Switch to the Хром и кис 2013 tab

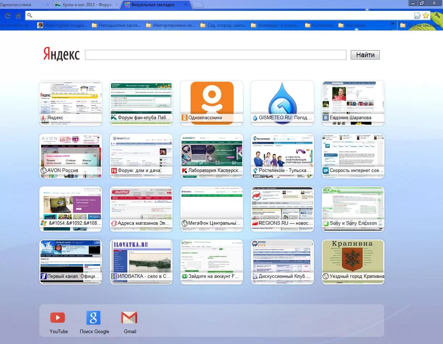(87, 5)
